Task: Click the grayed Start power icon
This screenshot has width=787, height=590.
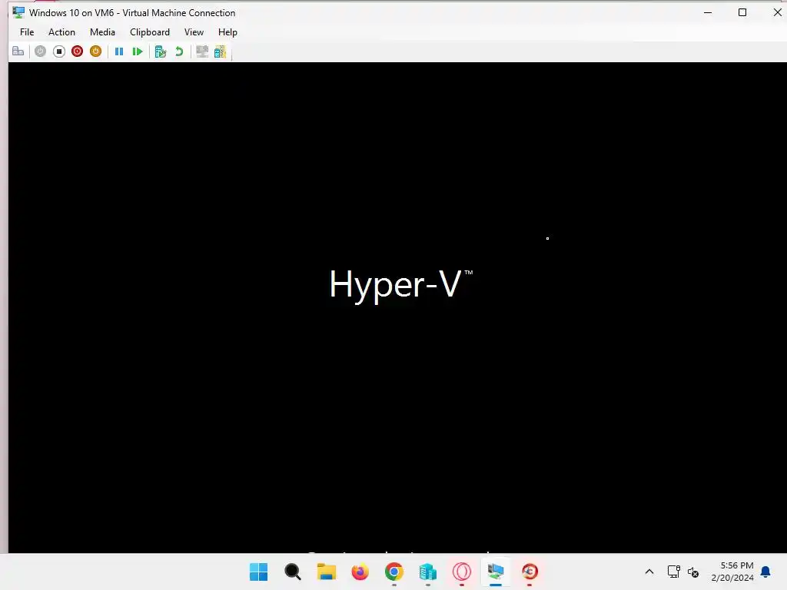Action: click(x=40, y=51)
